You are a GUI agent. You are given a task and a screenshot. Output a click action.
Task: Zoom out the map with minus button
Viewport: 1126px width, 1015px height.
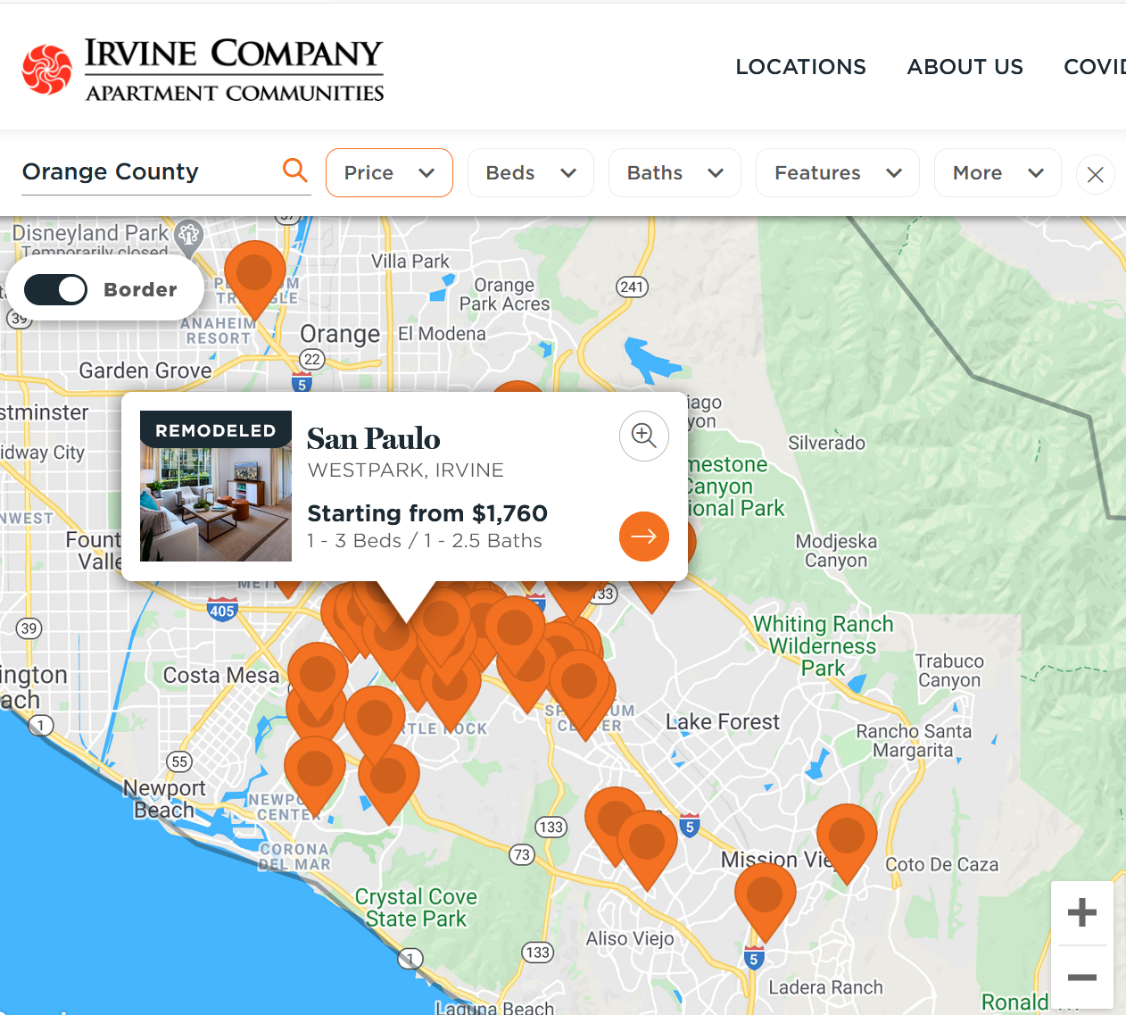tap(1082, 978)
